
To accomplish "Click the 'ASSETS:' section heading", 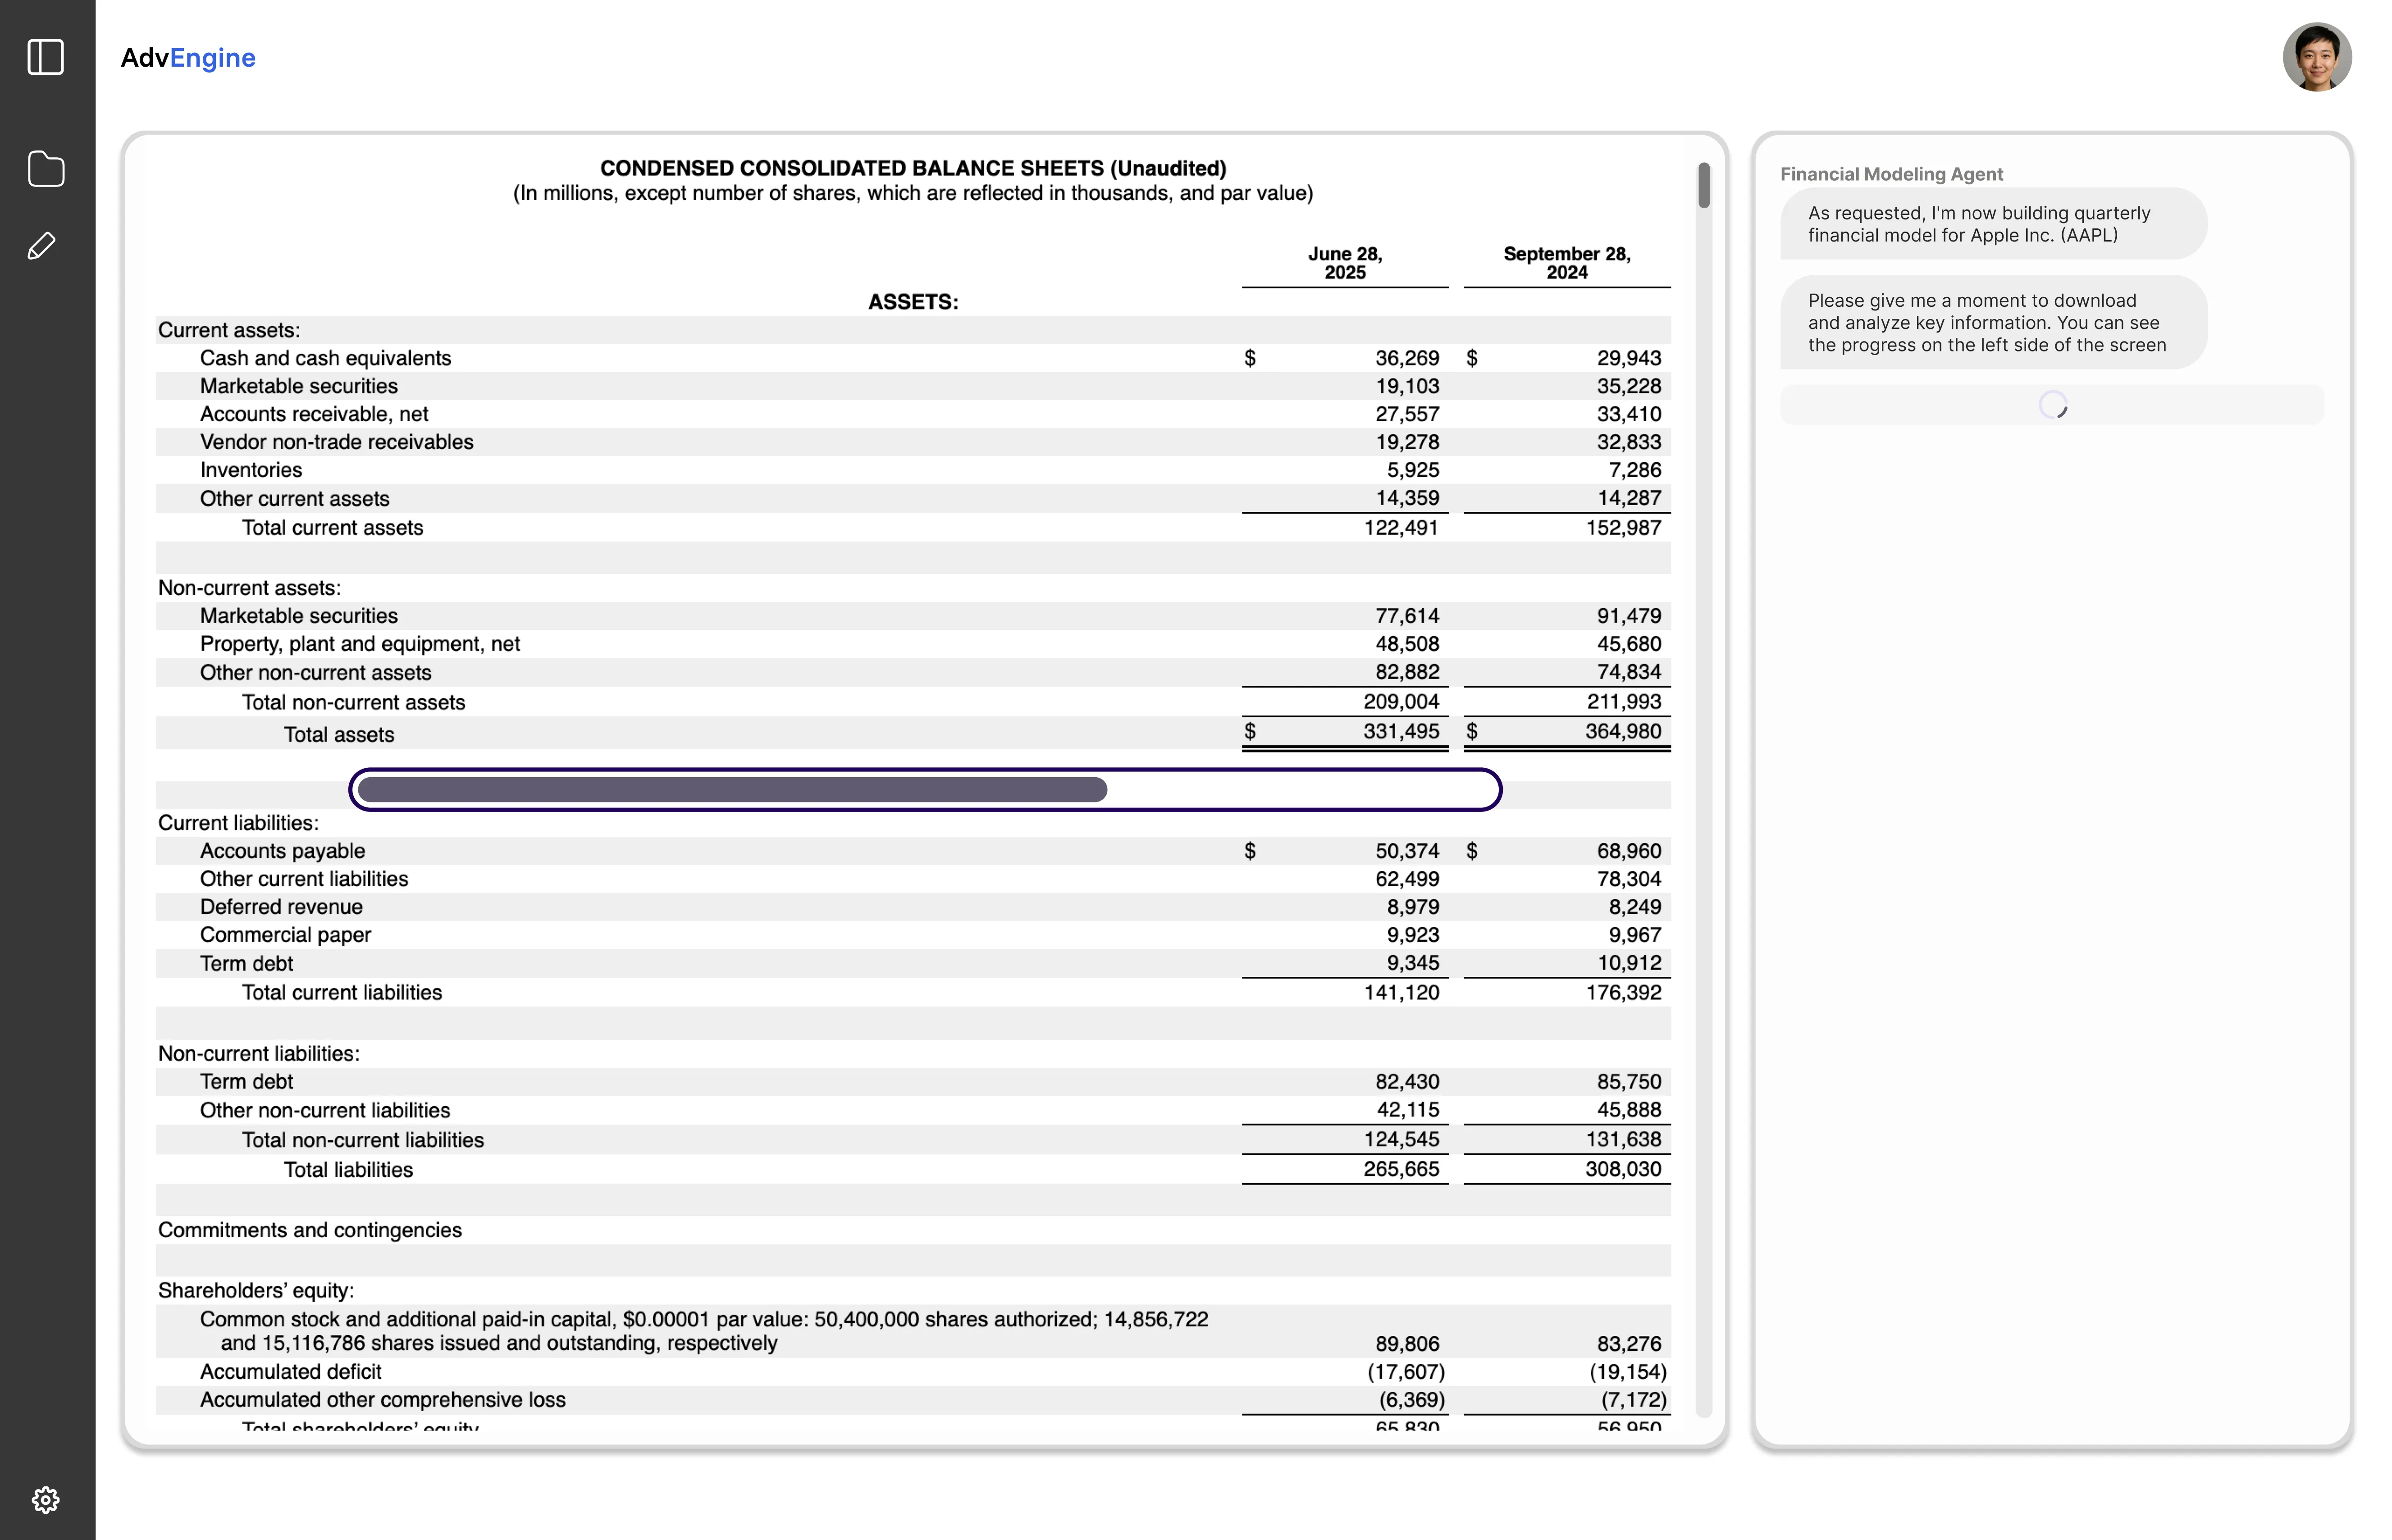I will (x=913, y=302).
